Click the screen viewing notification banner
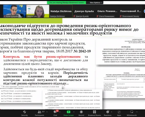The width and height of the screenshot is (145, 117). (66, 3)
